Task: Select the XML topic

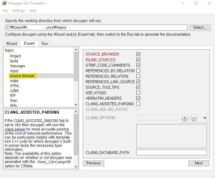Action: [14, 105]
